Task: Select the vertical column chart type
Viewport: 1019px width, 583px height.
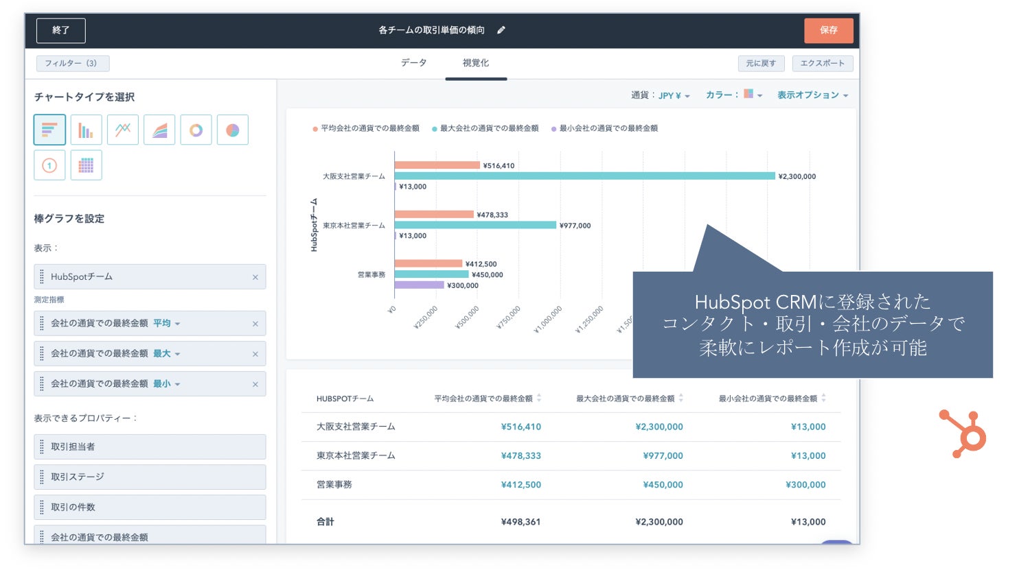Action: (86, 130)
